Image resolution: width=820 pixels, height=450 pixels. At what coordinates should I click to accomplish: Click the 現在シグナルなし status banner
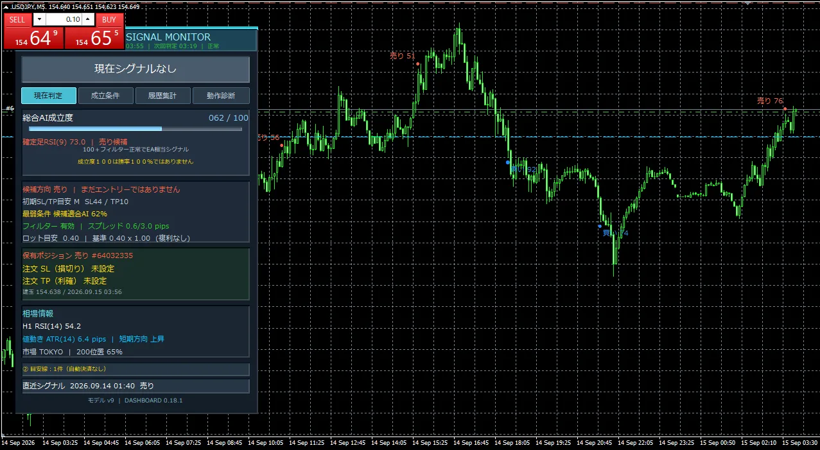click(135, 69)
